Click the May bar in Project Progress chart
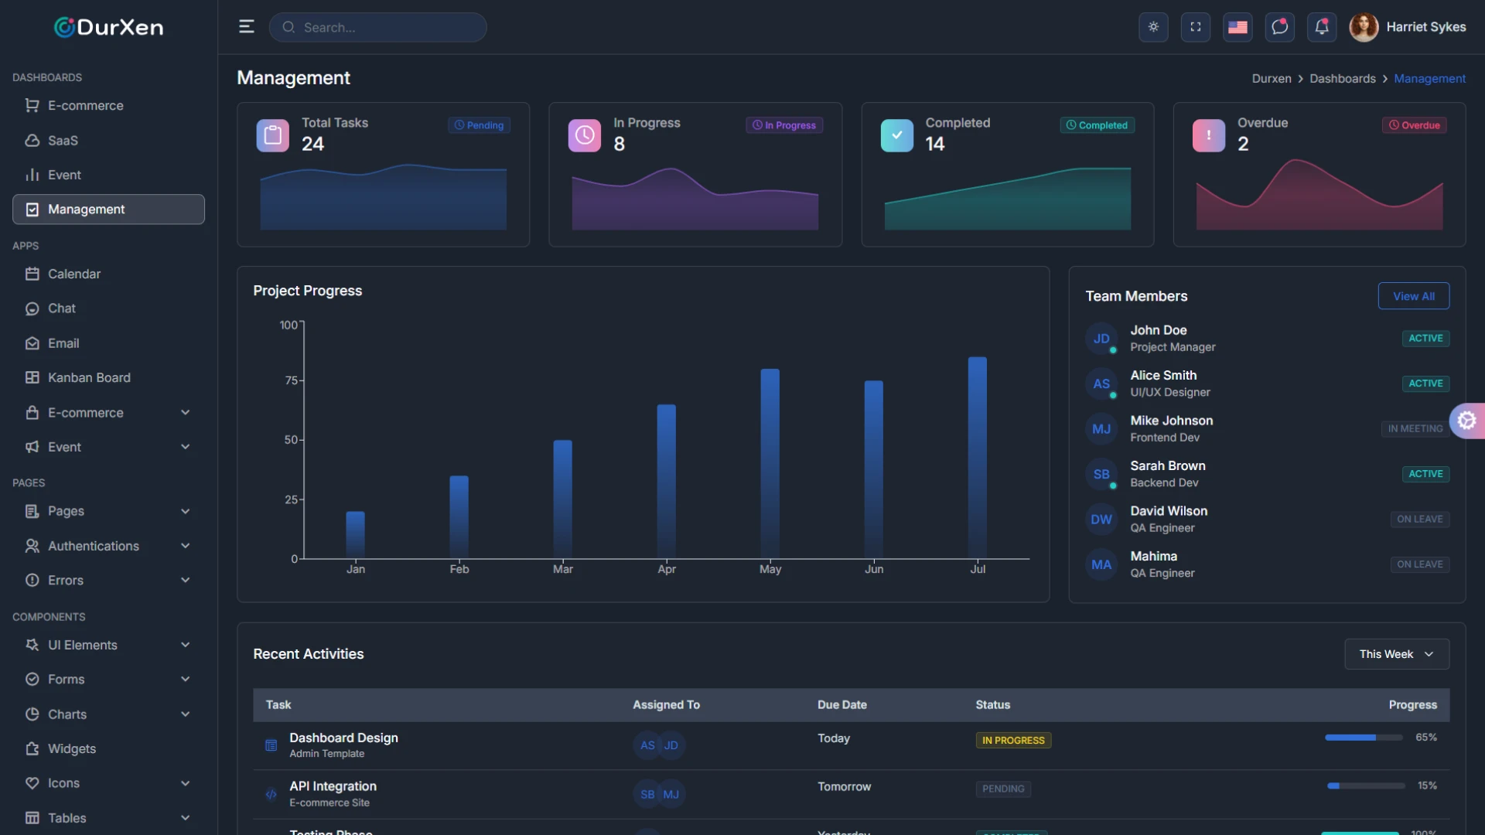The width and height of the screenshot is (1485, 835). click(770, 464)
